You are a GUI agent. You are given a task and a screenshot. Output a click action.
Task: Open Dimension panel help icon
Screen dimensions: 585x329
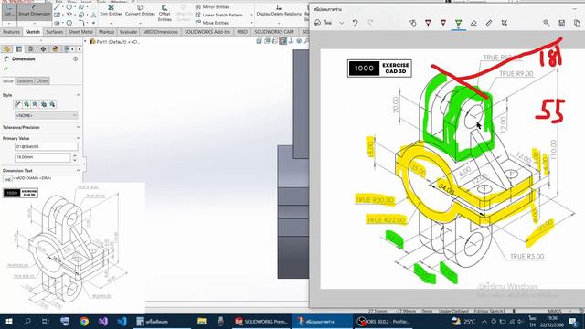[76, 58]
